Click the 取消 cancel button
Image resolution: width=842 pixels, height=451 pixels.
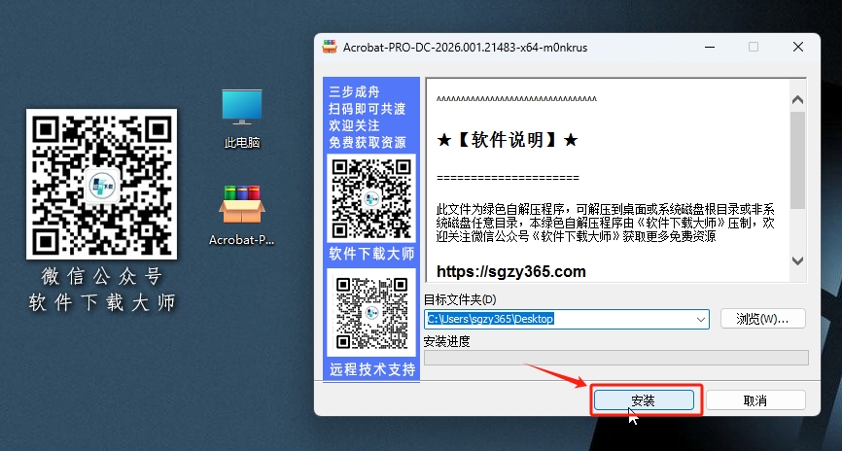point(755,400)
